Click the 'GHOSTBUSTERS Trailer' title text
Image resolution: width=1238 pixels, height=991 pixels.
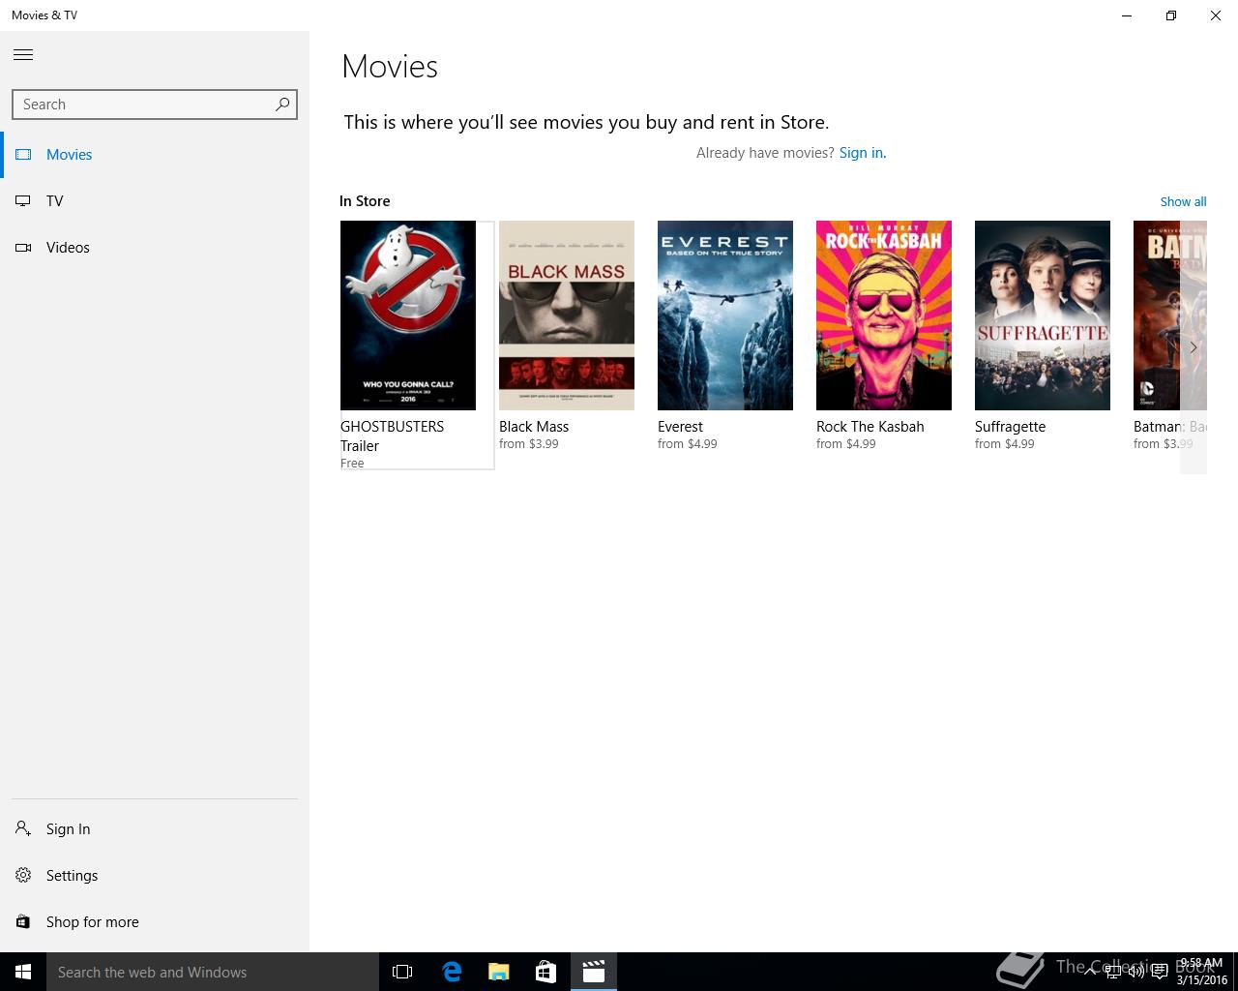[x=392, y=436]
